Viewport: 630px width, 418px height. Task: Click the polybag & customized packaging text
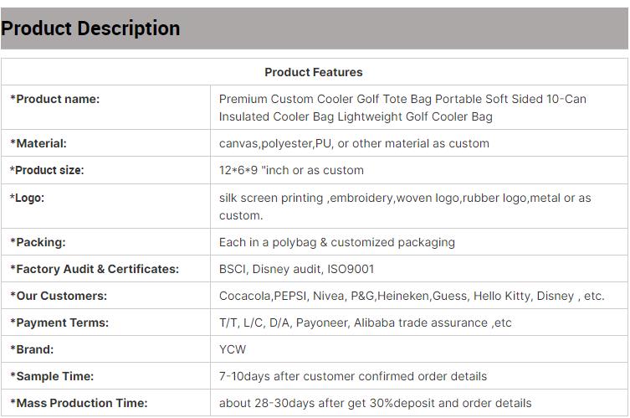click(x=337, y=242)
